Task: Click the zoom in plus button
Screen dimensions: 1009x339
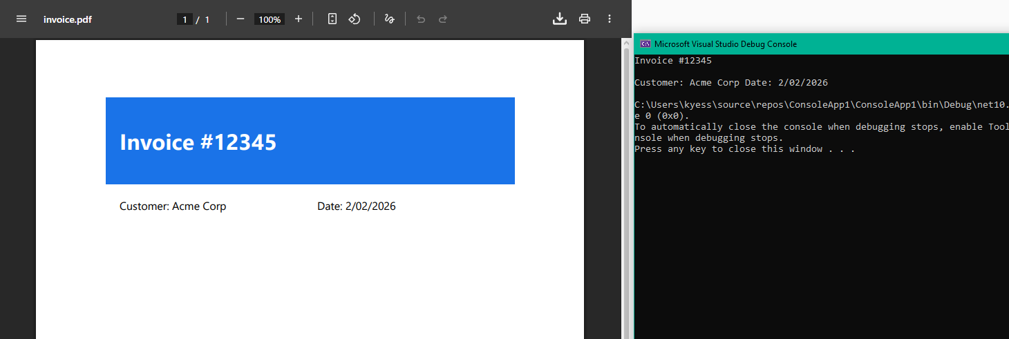Action: [299, 19]
